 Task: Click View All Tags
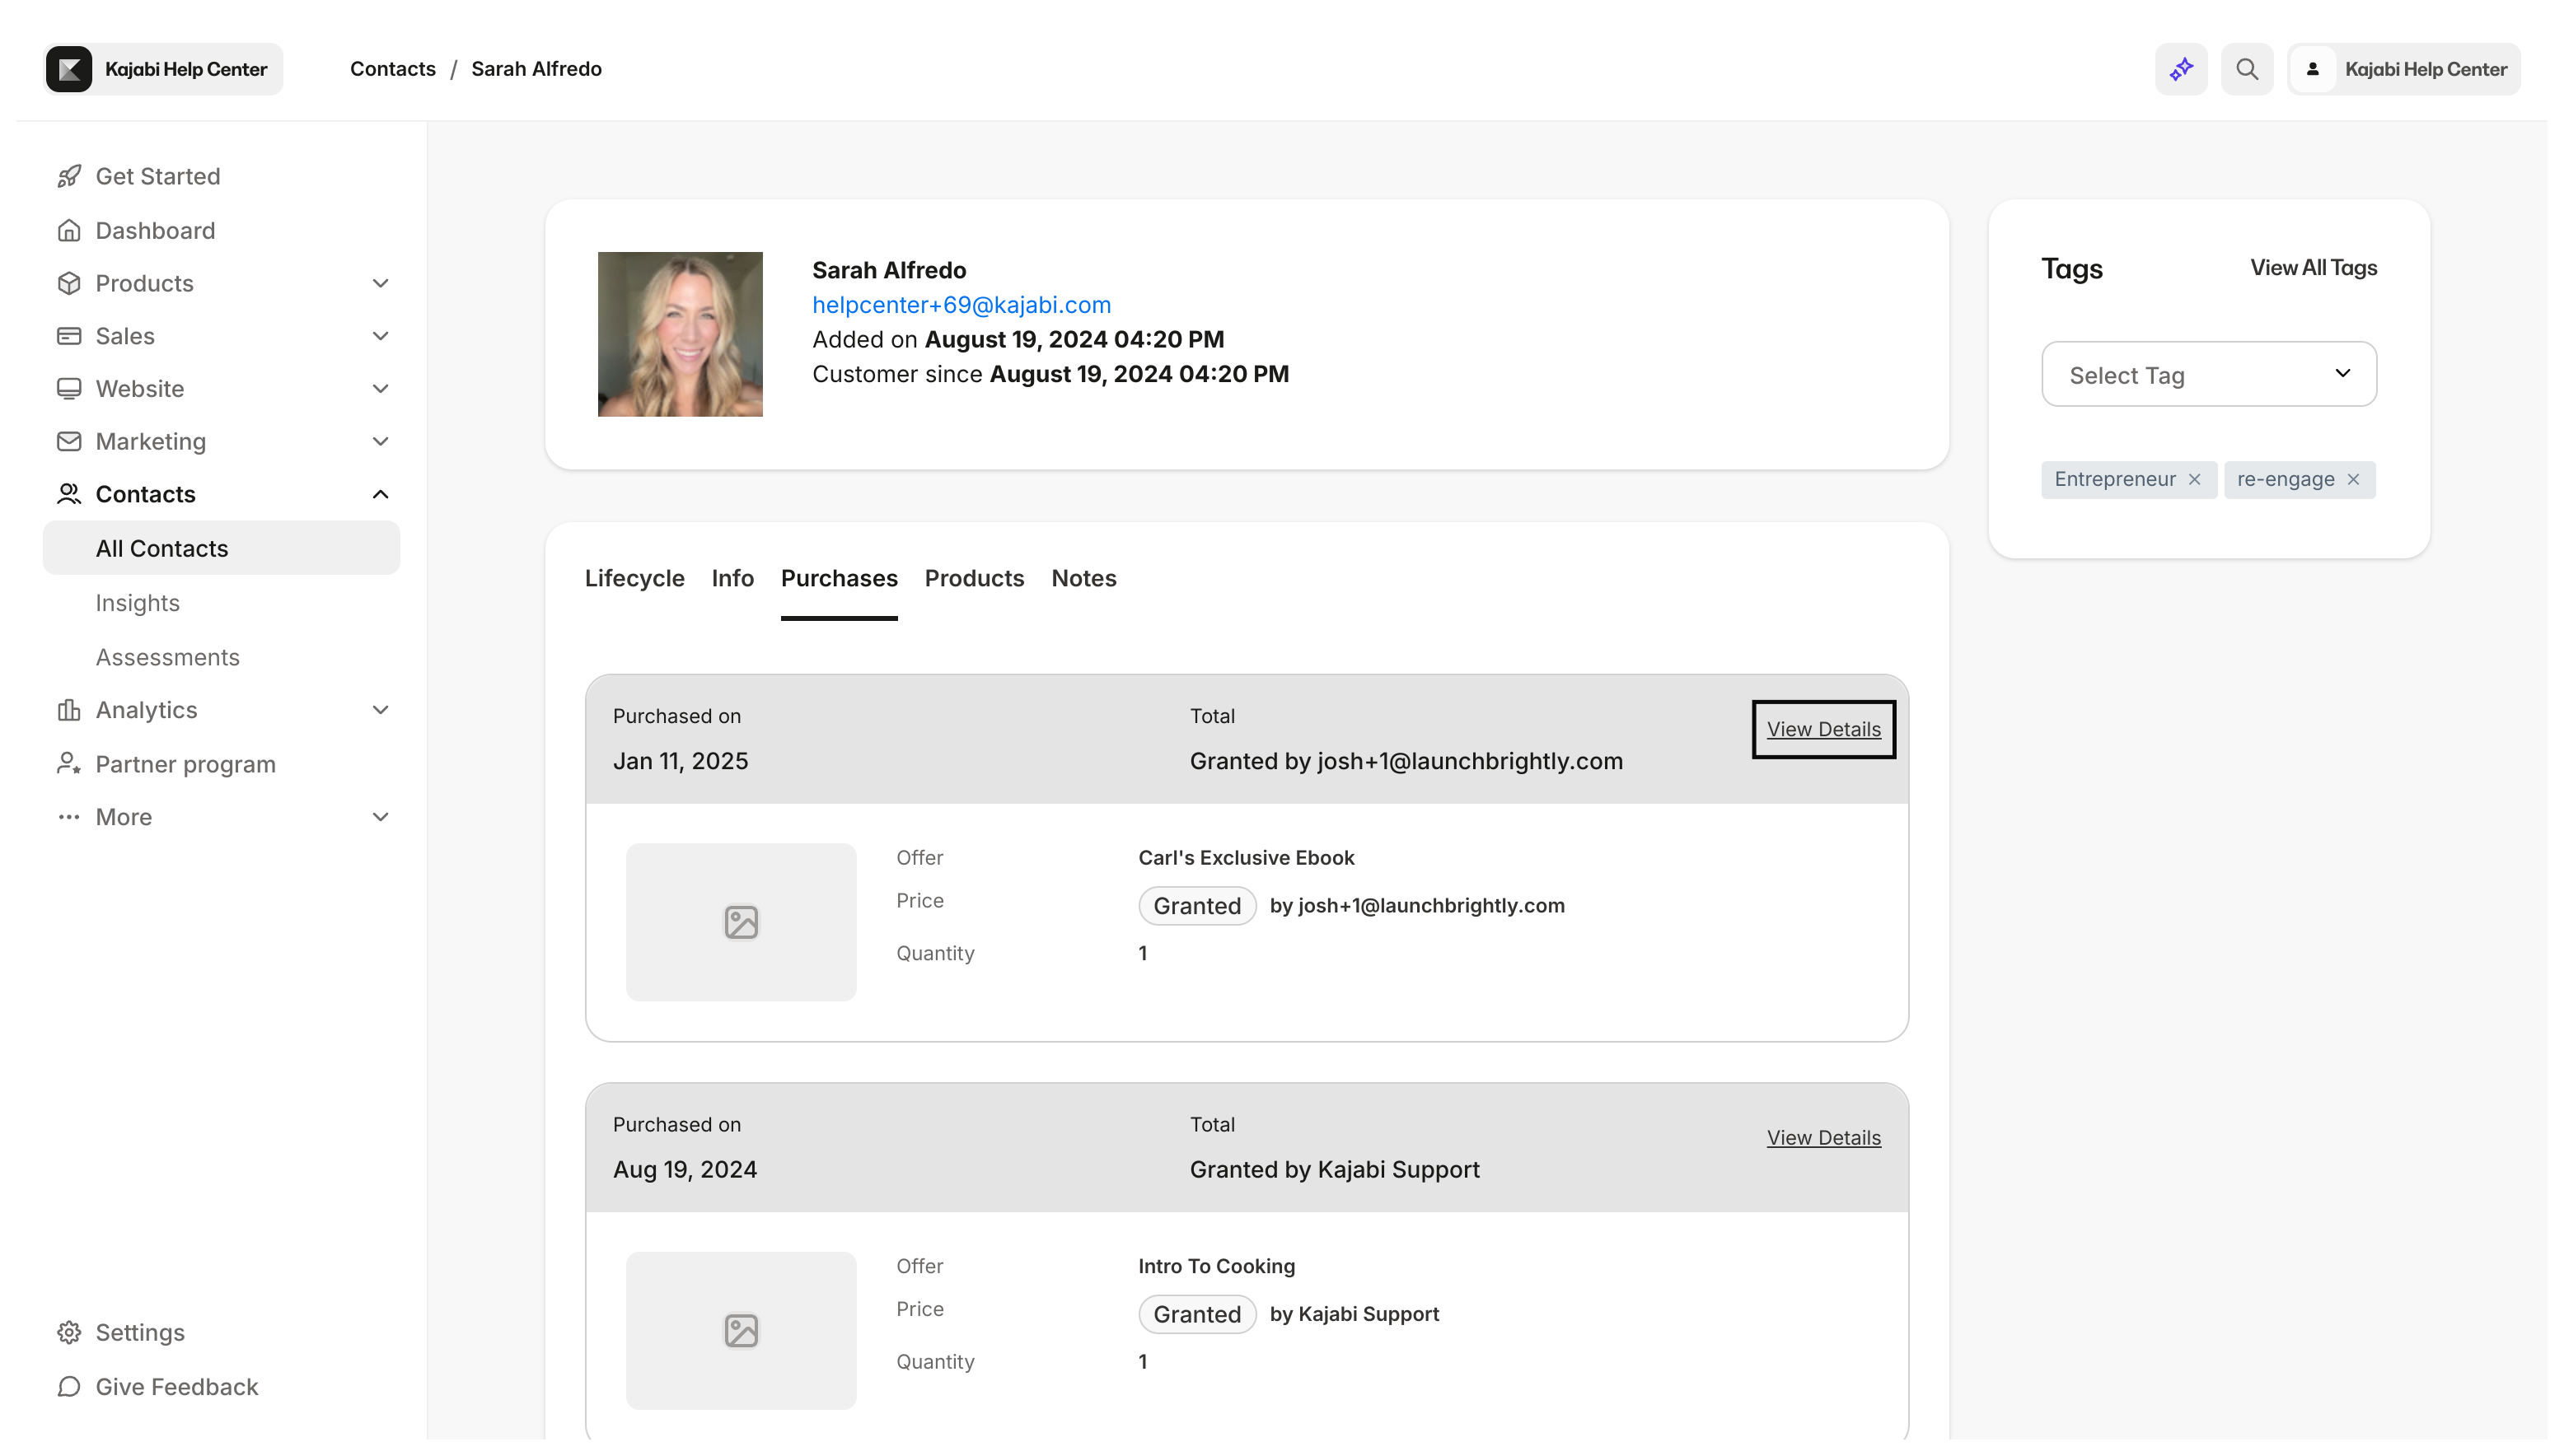[2313, 268]
